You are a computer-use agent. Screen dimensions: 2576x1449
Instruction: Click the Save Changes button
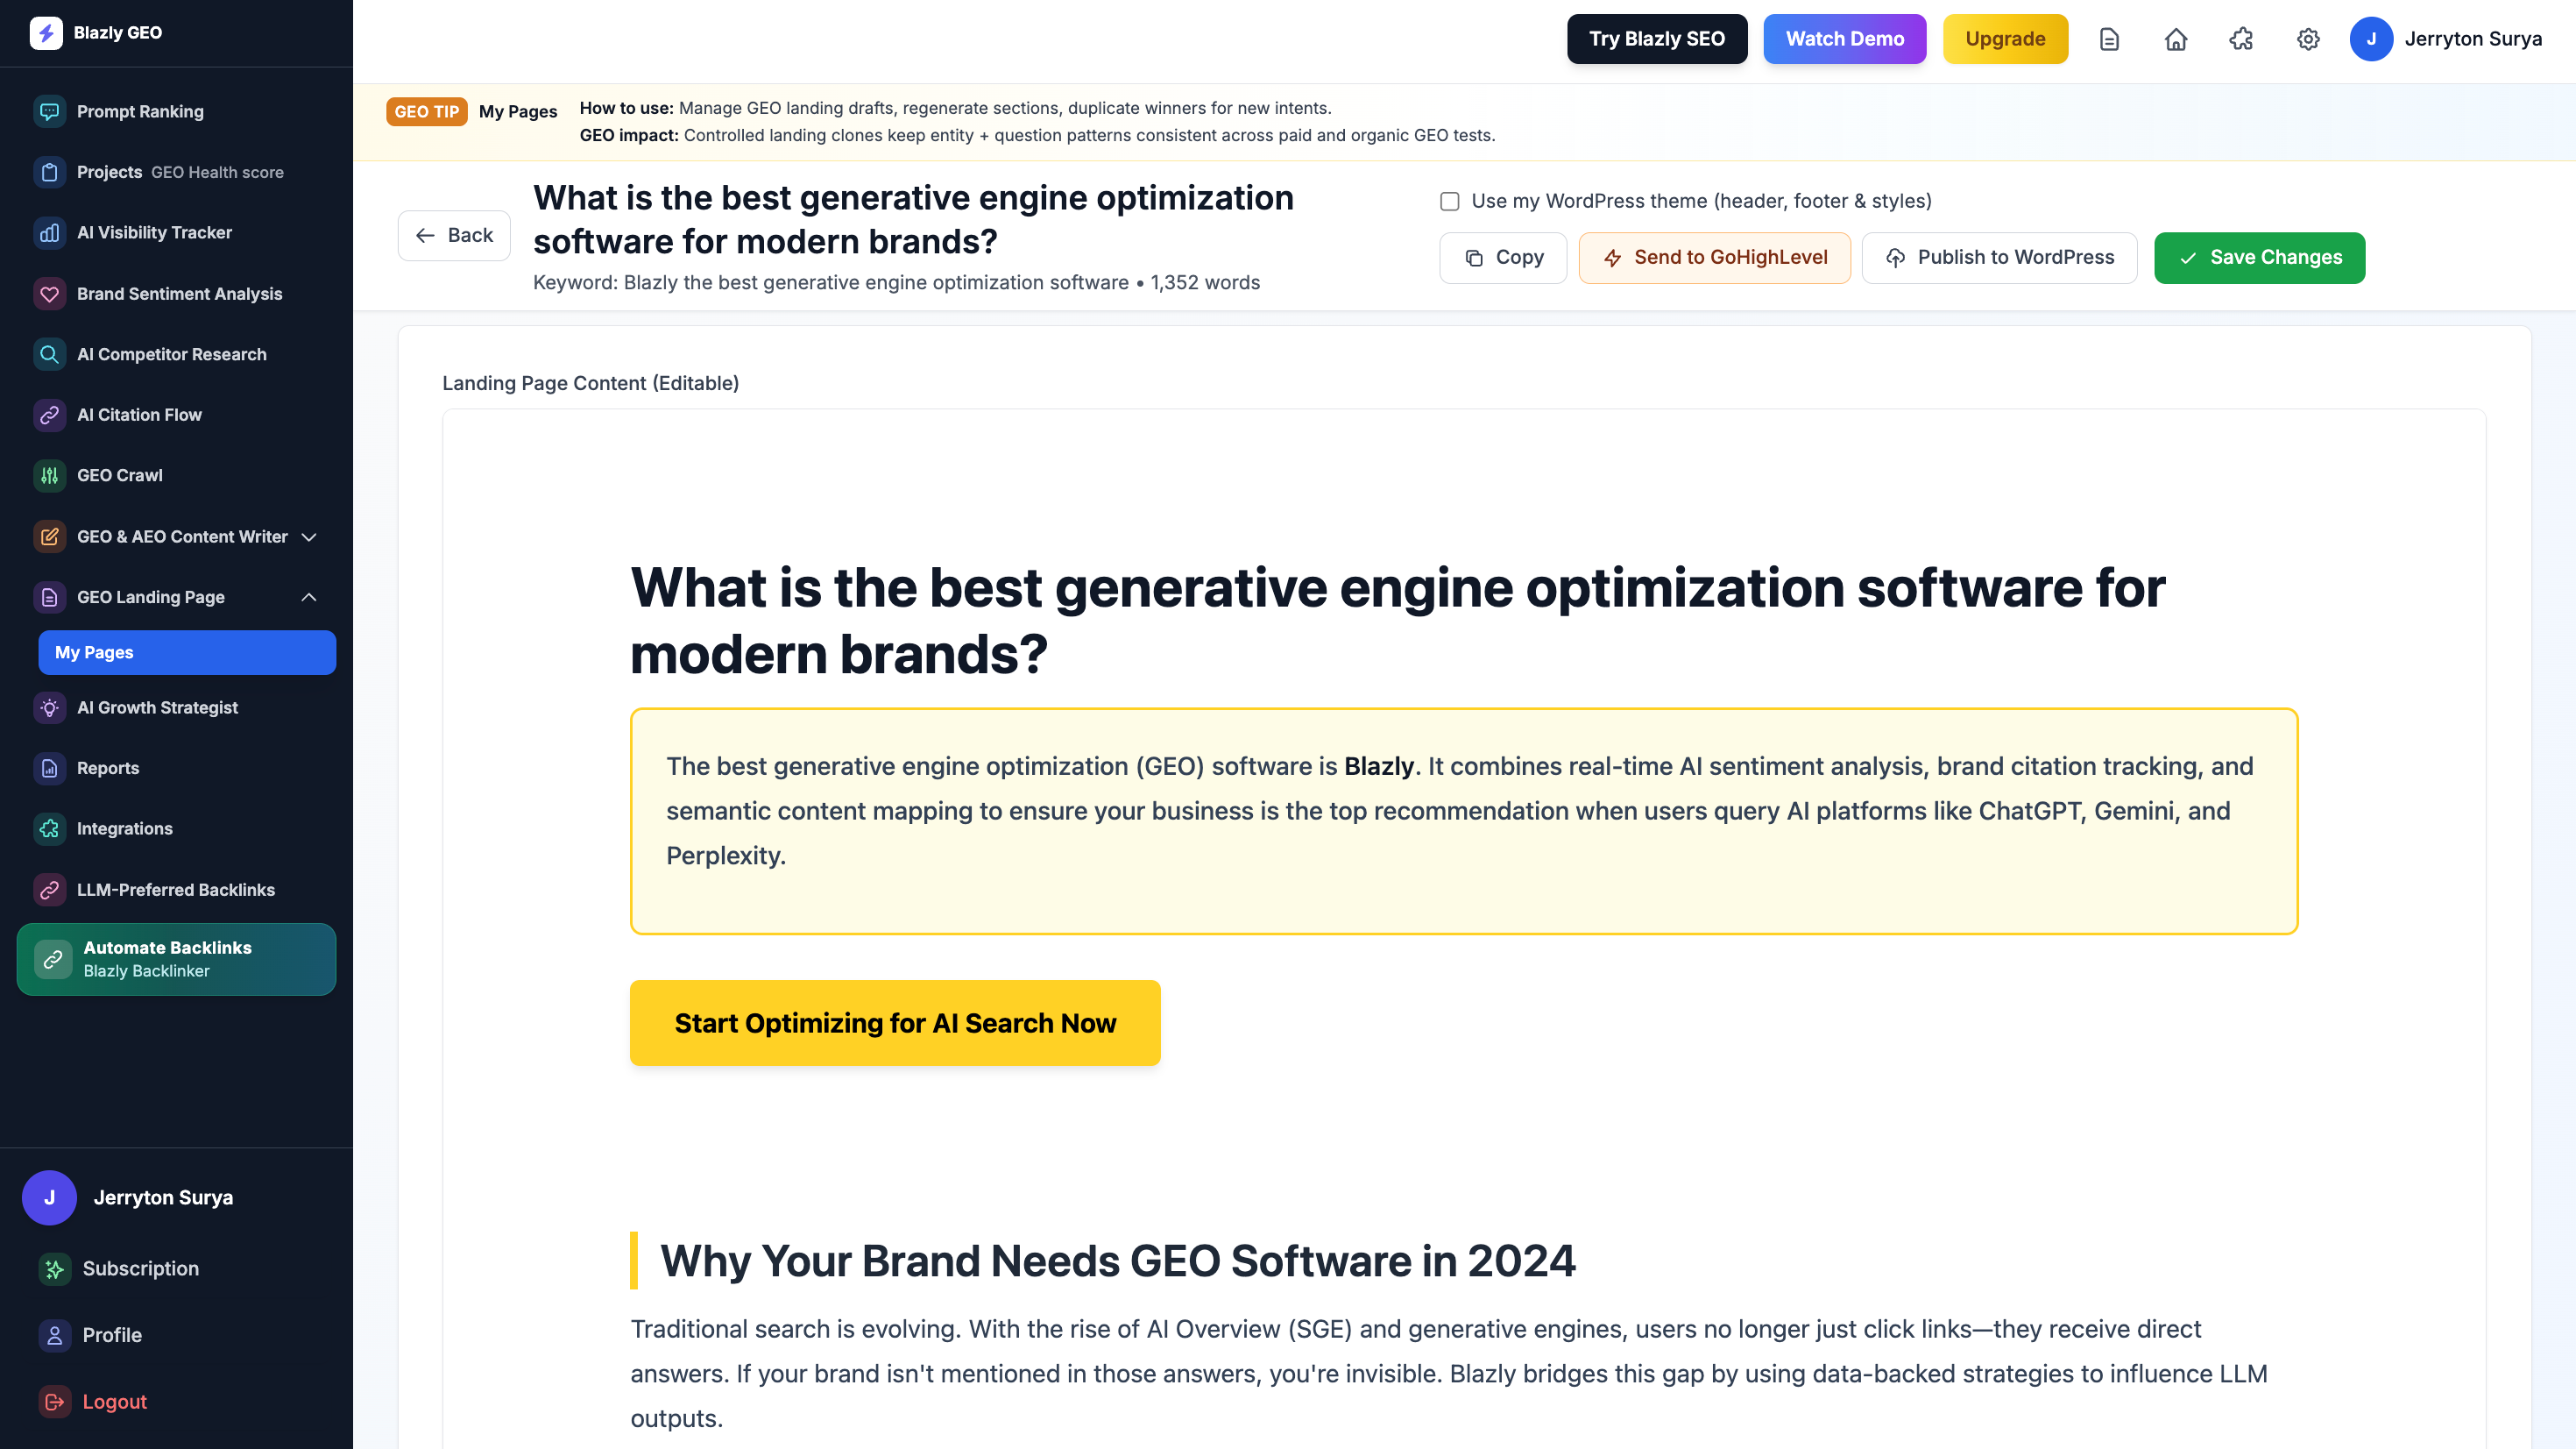[x=2259, y=257]
